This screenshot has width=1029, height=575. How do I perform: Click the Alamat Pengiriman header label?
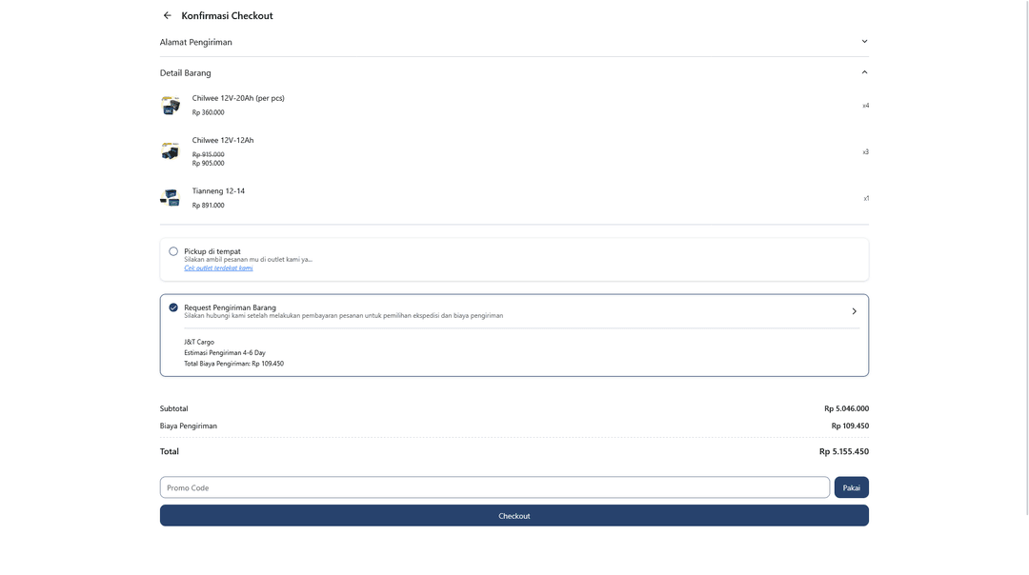(x=196, y=42)
